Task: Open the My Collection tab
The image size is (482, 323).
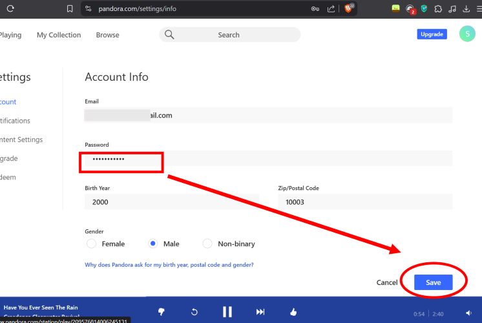Action: 59,35
